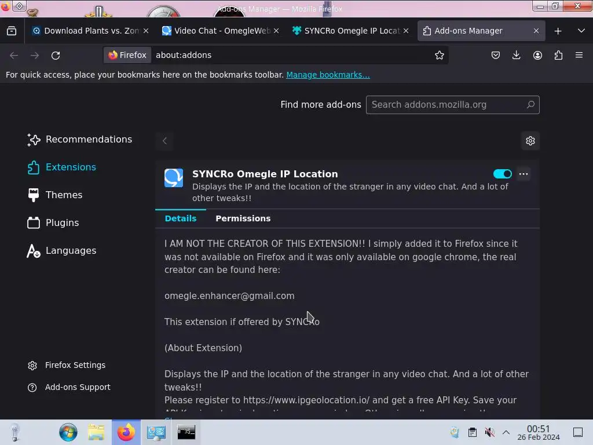The width and height of the screenshot is (593, 445).
Task: Click the '(About Extension)' text line
Action: pyautogui.click(x=203, y=348)
